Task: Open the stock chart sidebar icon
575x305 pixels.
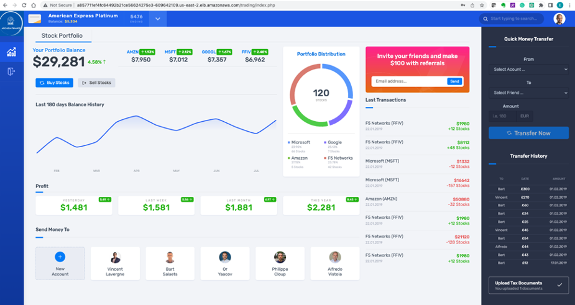Action: (x=11, y=52)
